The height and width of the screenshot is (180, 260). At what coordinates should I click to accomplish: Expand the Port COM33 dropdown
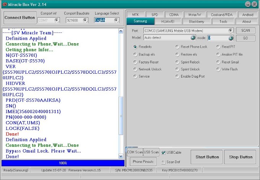tap(231, 31)
